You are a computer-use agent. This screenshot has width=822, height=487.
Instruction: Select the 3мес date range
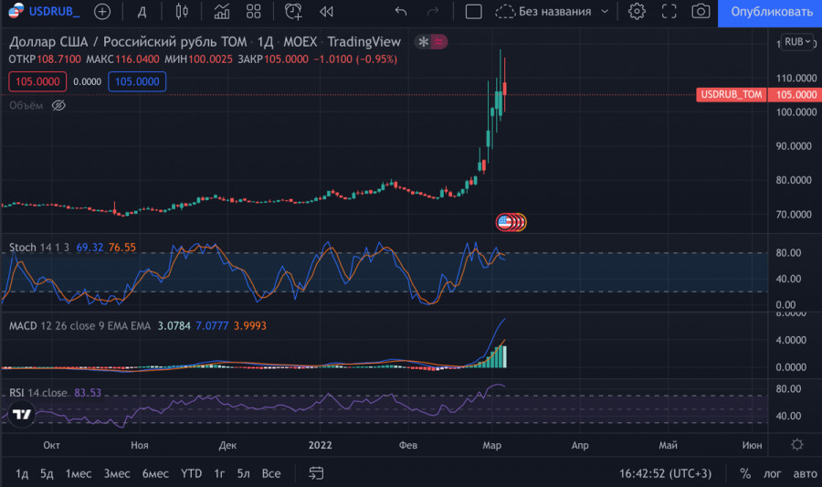click(x=116, y=473)
